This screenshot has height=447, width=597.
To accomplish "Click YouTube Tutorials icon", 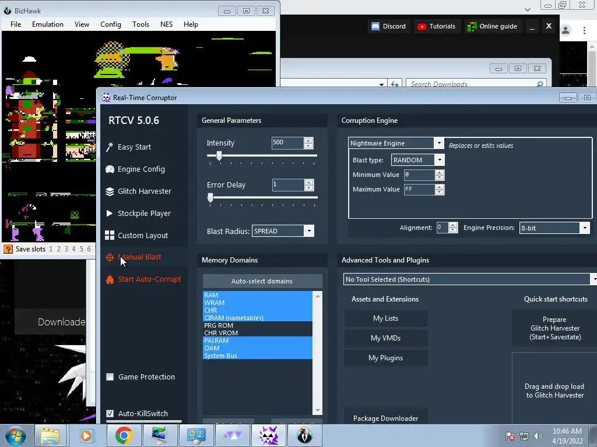I will [x=422, y=26].
